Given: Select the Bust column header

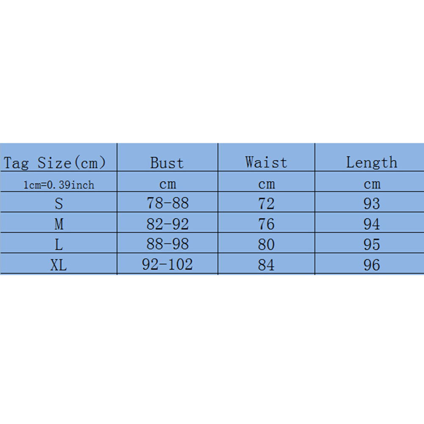Looking at the screenshot, I should point(167,163).
